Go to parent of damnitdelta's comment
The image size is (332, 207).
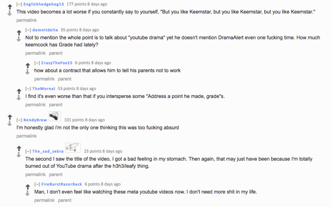(56, 53)
